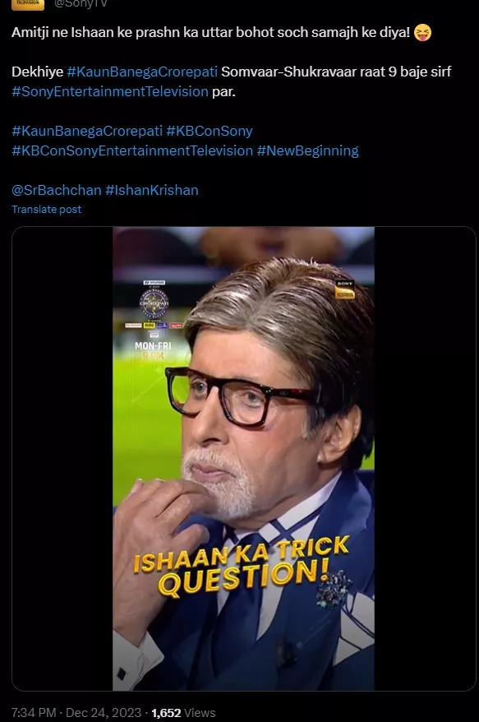Open the #IshanKrishan hashtag

pos(152,190)
